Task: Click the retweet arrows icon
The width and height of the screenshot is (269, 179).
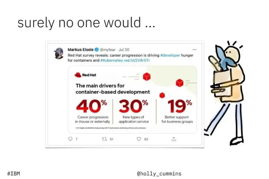Action: click(x=104, y=139)
